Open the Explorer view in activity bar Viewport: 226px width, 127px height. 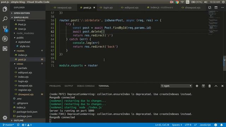[x=5, y=9]
